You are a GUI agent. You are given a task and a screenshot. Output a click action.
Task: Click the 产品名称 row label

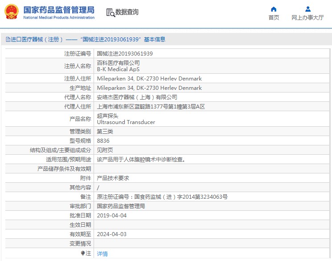coord(80,119)
